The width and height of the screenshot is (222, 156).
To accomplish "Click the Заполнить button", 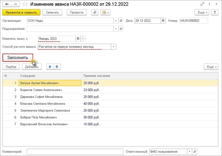I will pos(18,58).
